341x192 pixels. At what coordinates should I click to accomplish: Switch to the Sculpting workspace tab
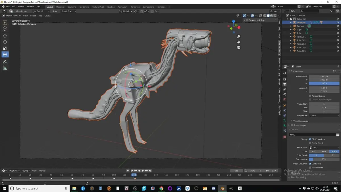(x=72, y=7)
